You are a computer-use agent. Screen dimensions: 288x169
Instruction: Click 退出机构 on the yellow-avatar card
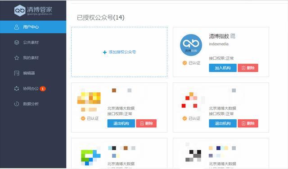(121, 123)
